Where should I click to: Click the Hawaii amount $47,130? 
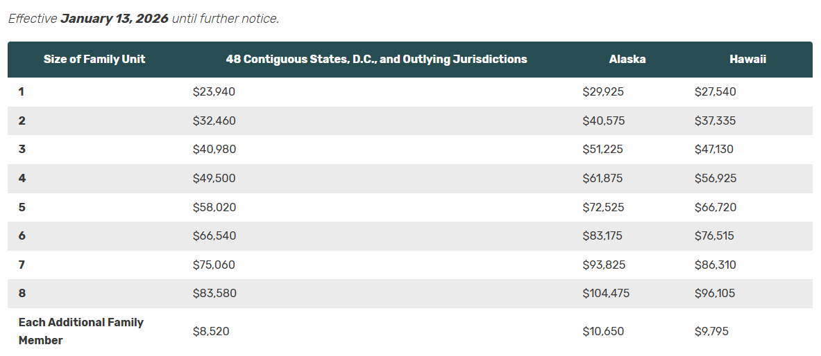[713, 149]
